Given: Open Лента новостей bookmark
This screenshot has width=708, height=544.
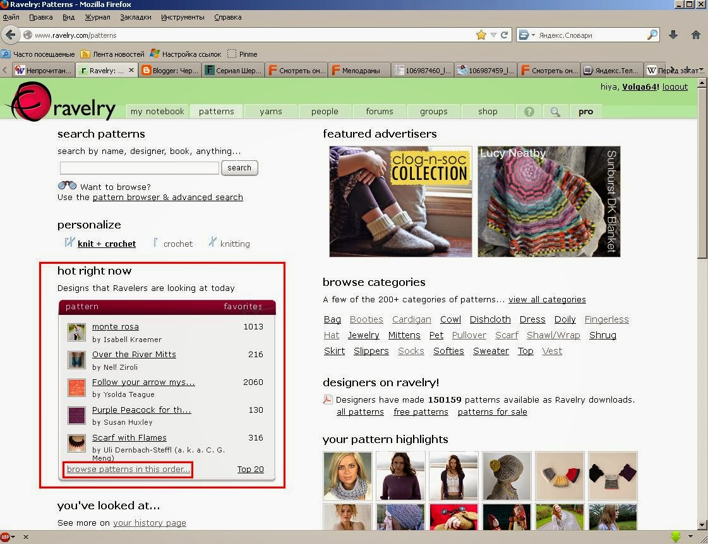Looking at the screenshot, I should (x=112, y=54).
